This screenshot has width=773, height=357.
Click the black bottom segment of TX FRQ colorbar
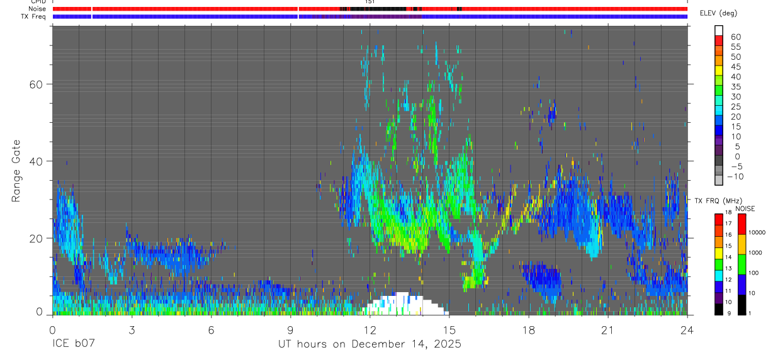pyautogui.click(x=719, y=309)
